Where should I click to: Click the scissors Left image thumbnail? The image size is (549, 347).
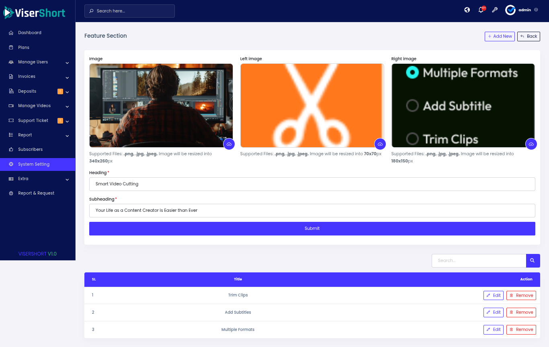click(x=312, y=106)
